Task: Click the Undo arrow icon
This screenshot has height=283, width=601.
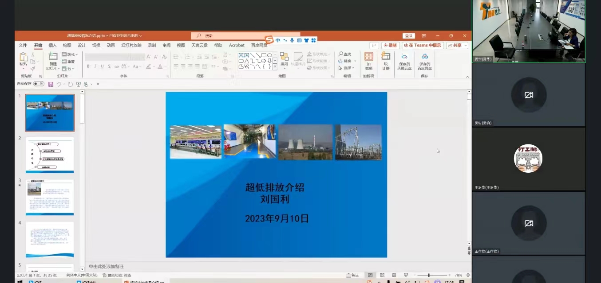Action: 59,84
